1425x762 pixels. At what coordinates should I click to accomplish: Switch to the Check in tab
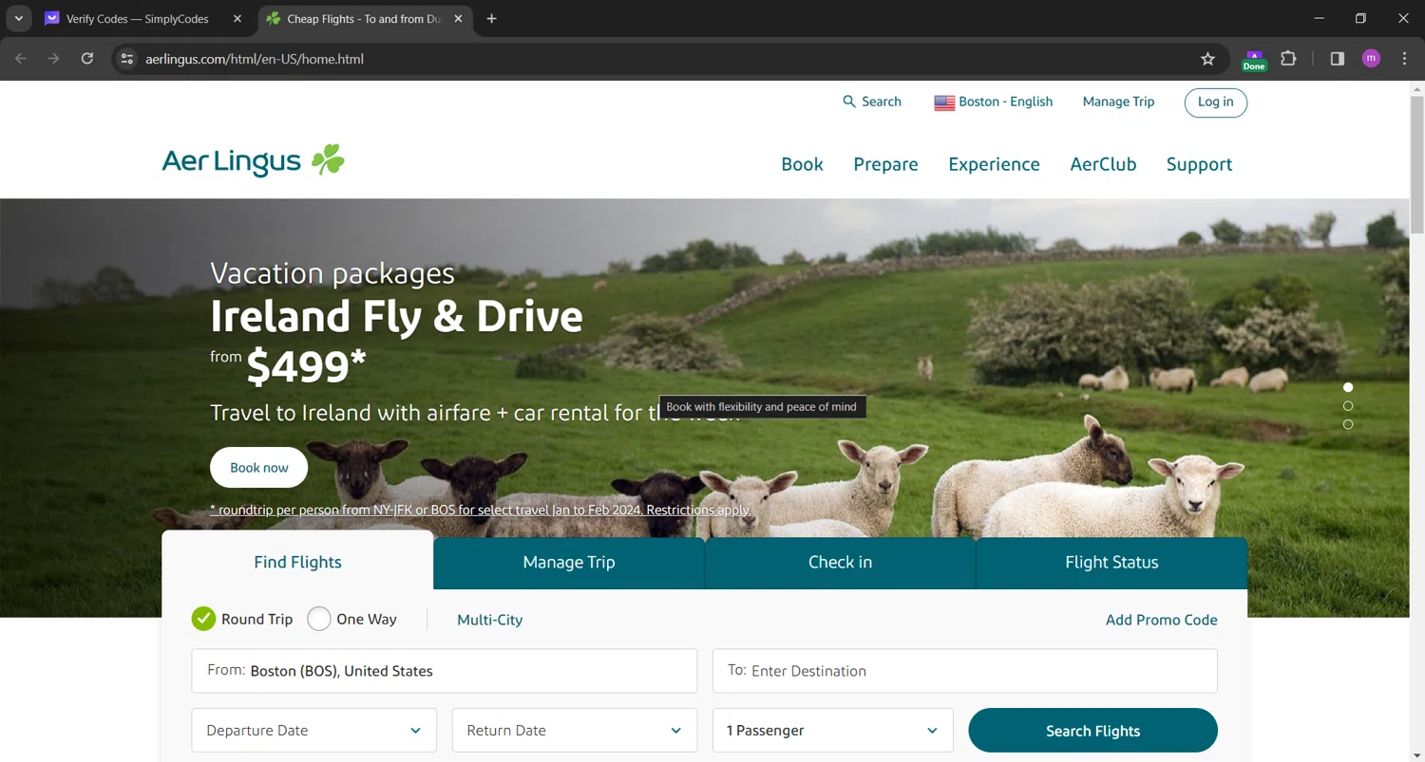point(840,563)
